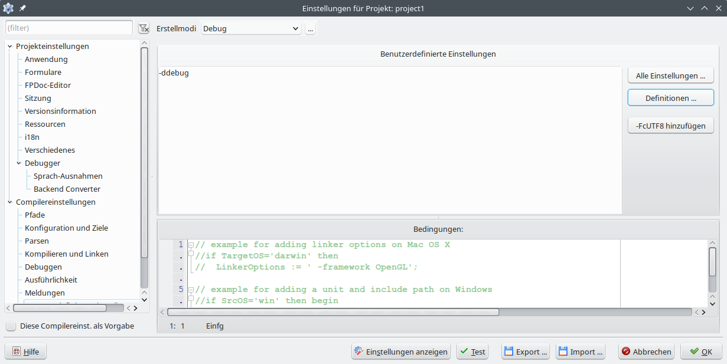Select FPDoc-Editor in the settings tree

48,85
